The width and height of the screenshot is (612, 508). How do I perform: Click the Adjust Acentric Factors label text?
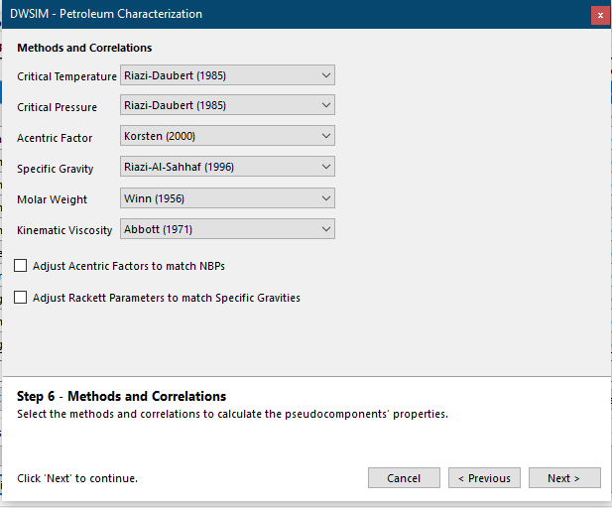[x=129, y=266]
